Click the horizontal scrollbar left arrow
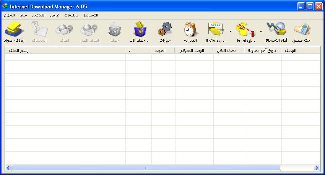The height and width of the screenshot is (175, 325). tap(8, 168)
